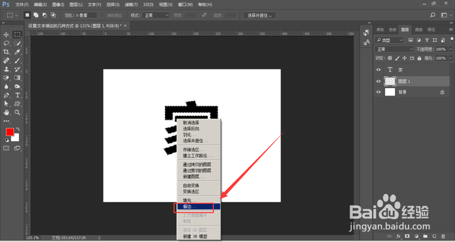This screenshot has width=455, height=242.
Task: Open the Paragraph panel icon
Action: pos(366,33)
